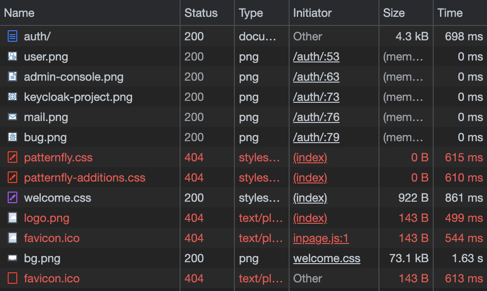The height and width of the screenshot is (291, 487).
Task: Click the mail.png envelope icon
Action: (12, 117)
